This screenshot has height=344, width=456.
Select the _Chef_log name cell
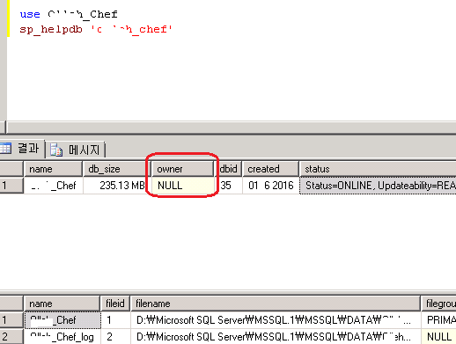[x=63, y=337]
